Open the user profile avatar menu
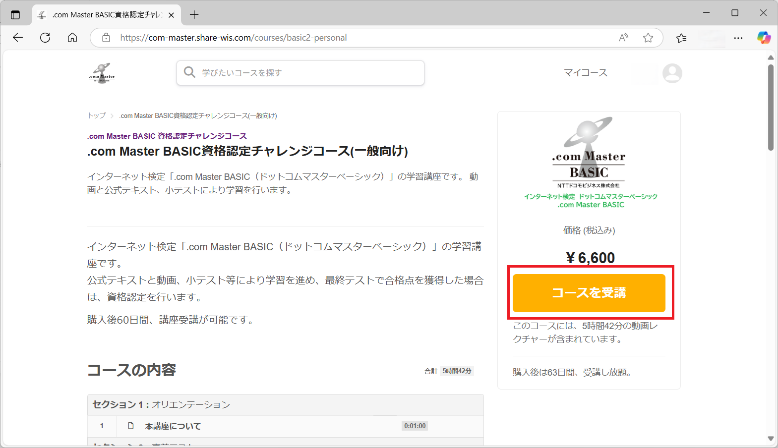The width and height of the screenshot is (778, 448). pos(672,73)
